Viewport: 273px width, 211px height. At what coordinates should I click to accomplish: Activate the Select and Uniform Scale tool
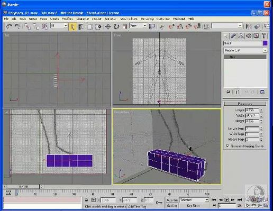point(125,27)
